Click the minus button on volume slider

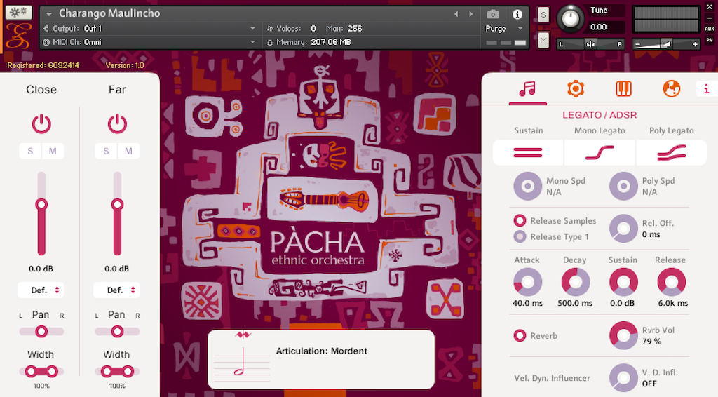point(637,44)
